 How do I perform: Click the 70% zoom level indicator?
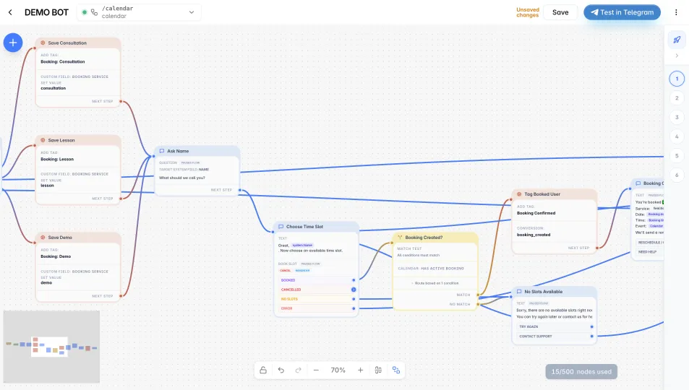(x=338, y=370)
